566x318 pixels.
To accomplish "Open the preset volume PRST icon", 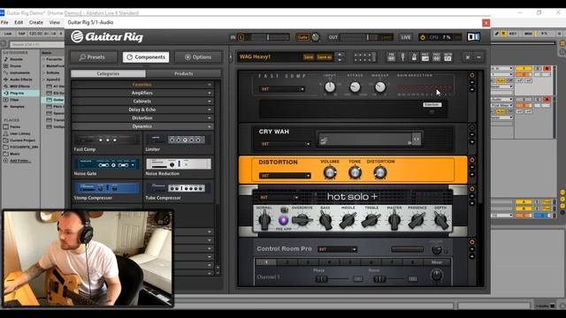I will [x=425, y=57].
